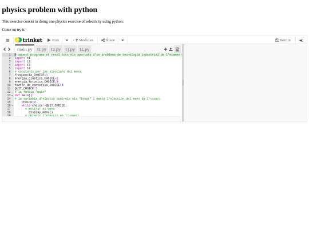Upload a file with the upload icon

point(171,49)
